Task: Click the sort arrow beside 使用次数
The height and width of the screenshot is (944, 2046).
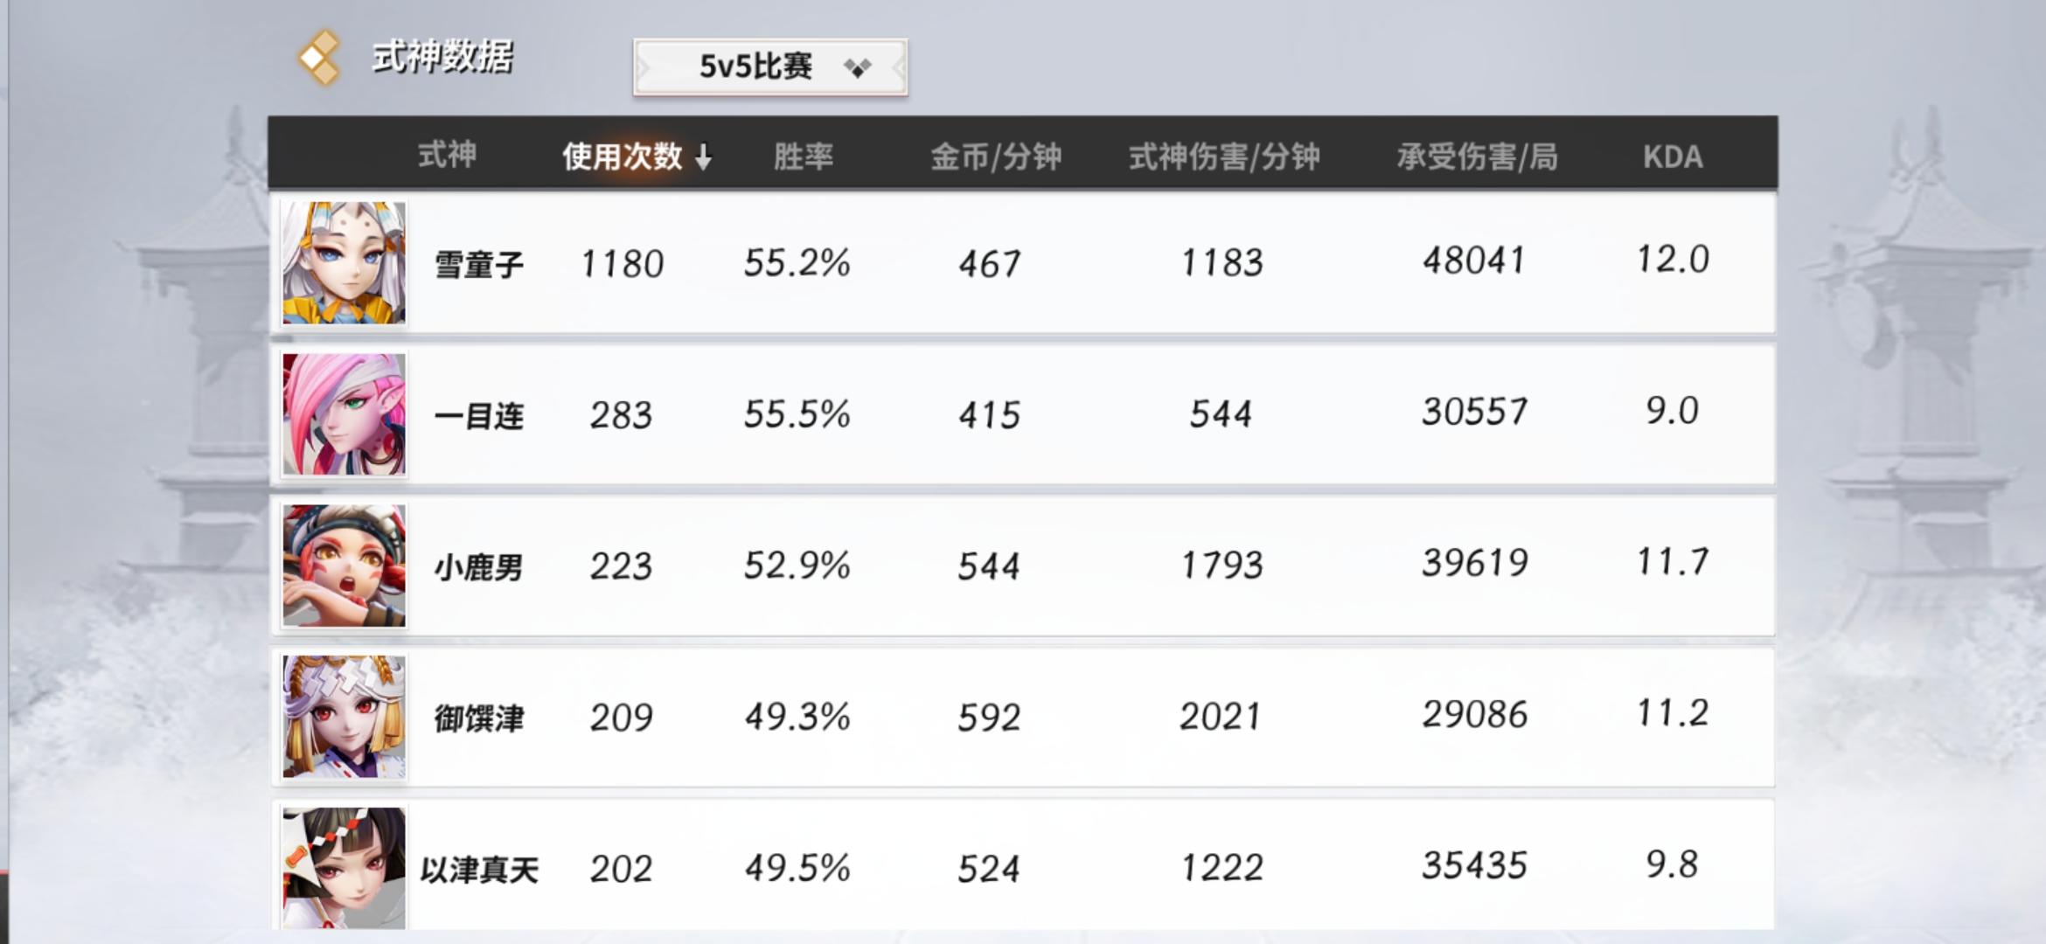Action: click(x=703, y=157)
